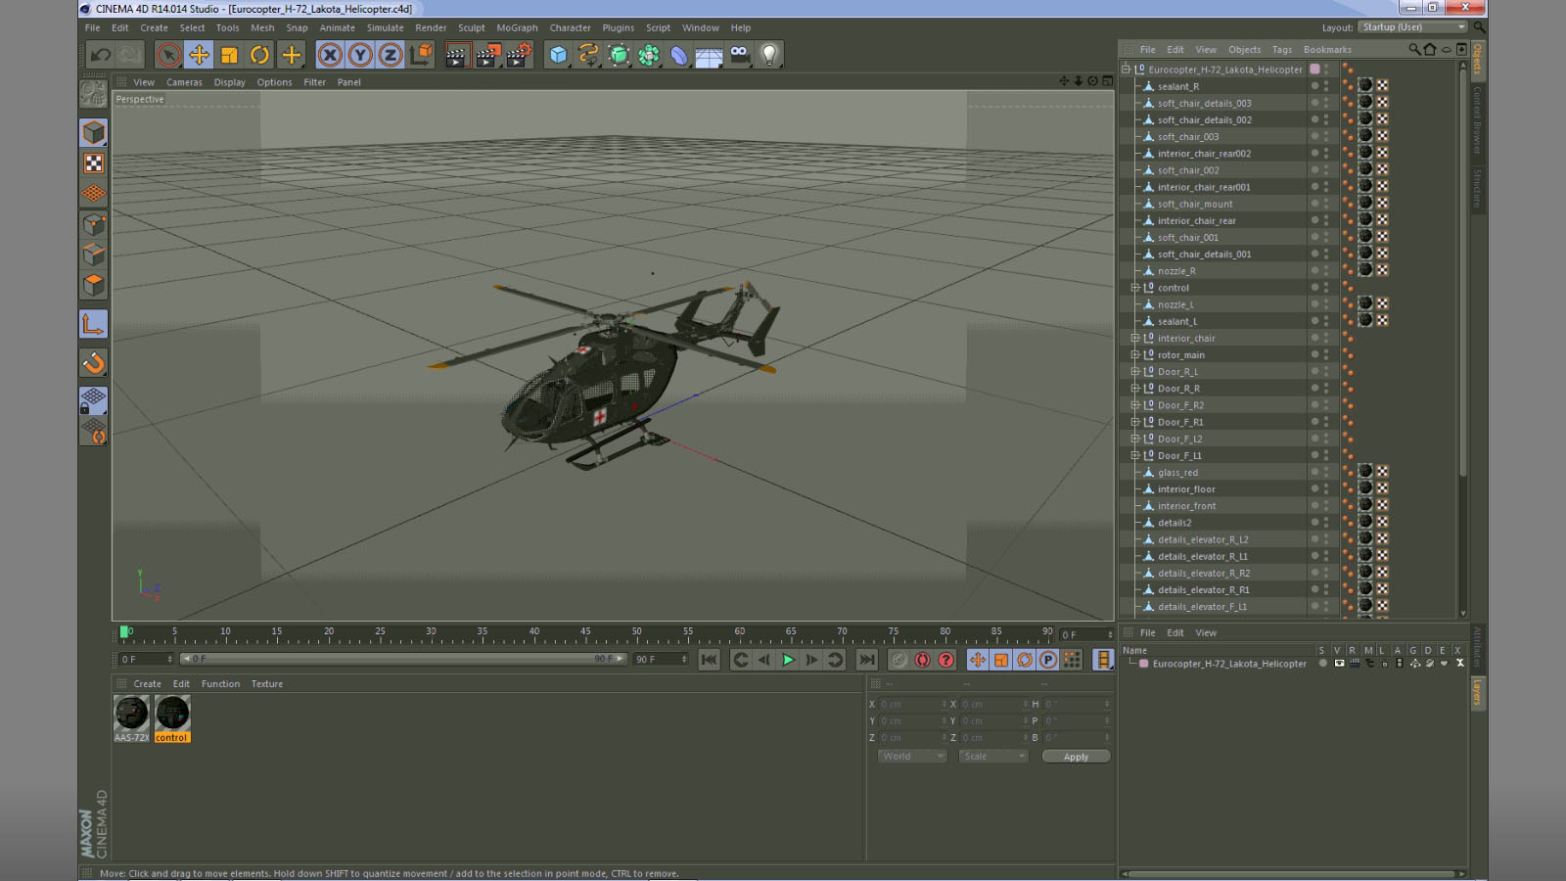Toggle visibility dots for nozzle_R
Screen dimensions: 1566x881
tap(1326, 271)
